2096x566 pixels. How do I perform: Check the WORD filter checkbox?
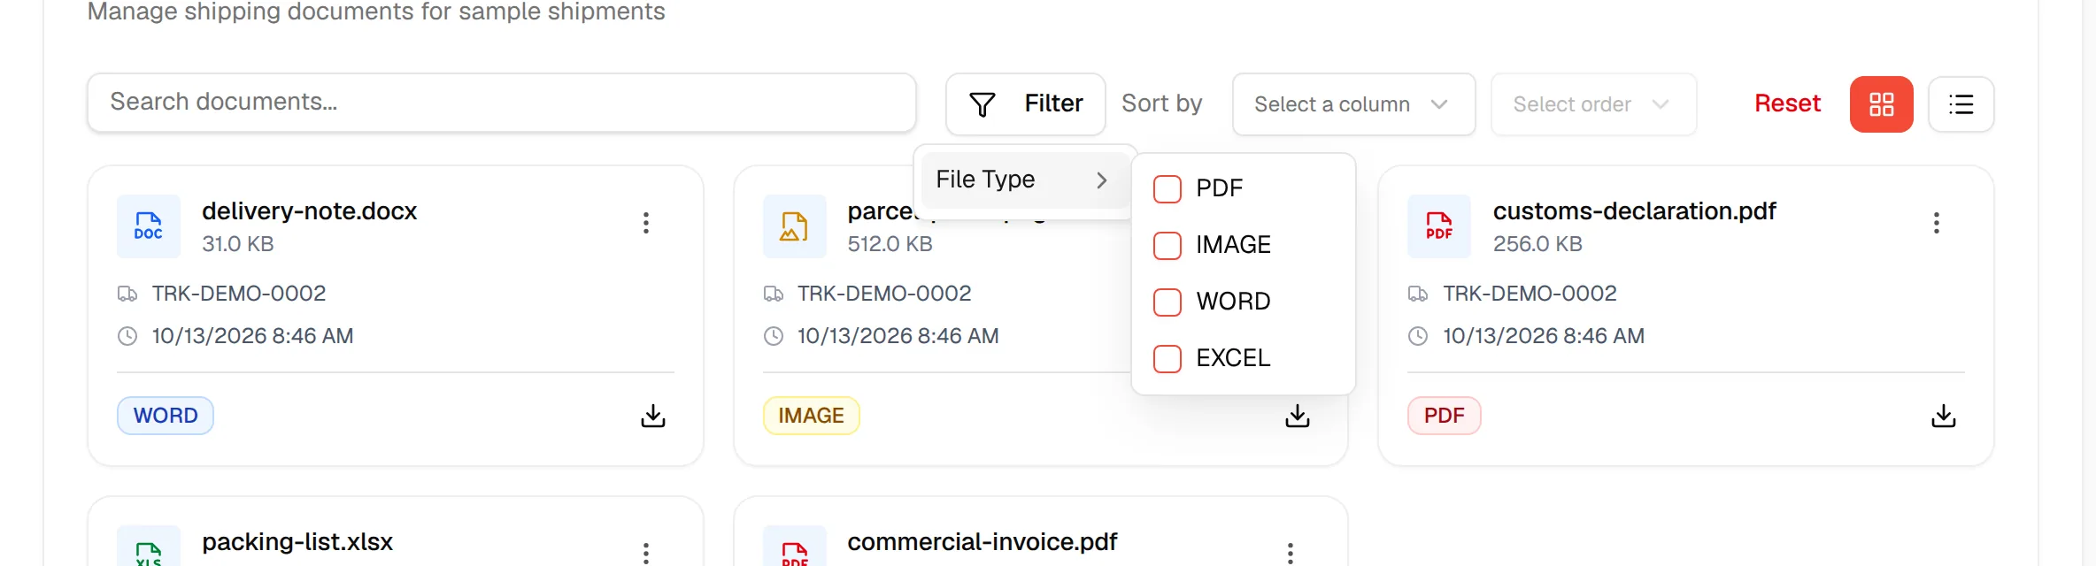click(1167, 302)
